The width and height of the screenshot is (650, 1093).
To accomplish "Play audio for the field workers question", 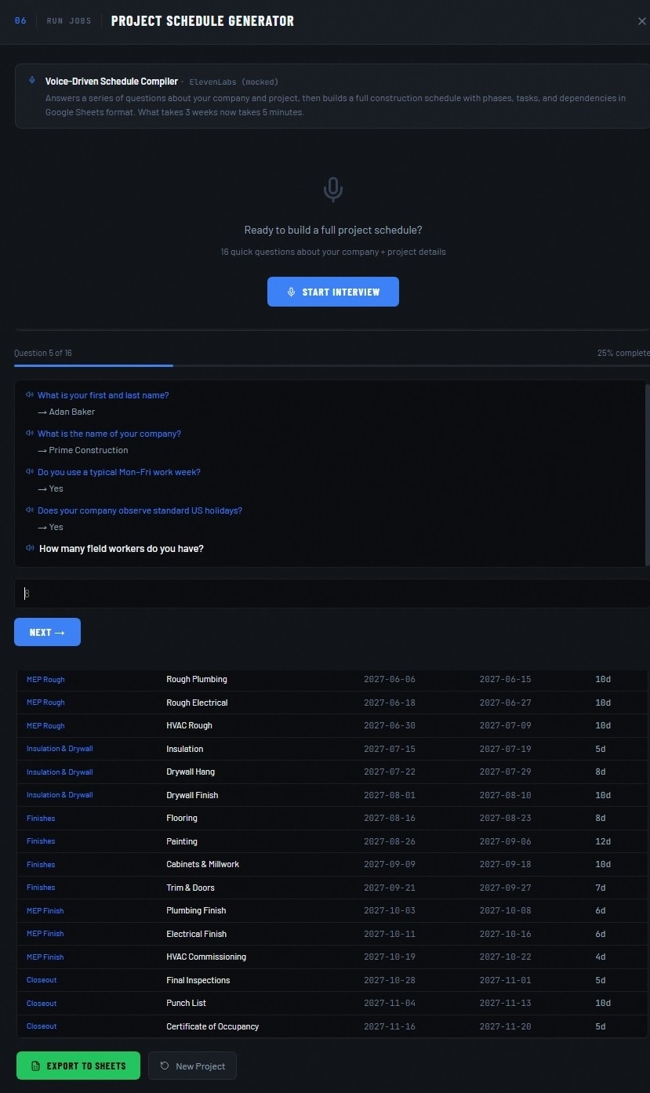I will (30, 548).
